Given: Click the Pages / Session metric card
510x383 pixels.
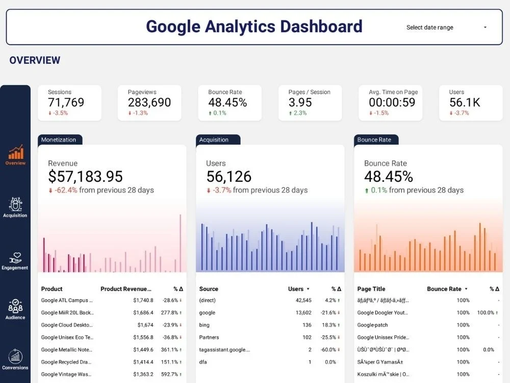Looking at the screenshot, I should (310, 103).
